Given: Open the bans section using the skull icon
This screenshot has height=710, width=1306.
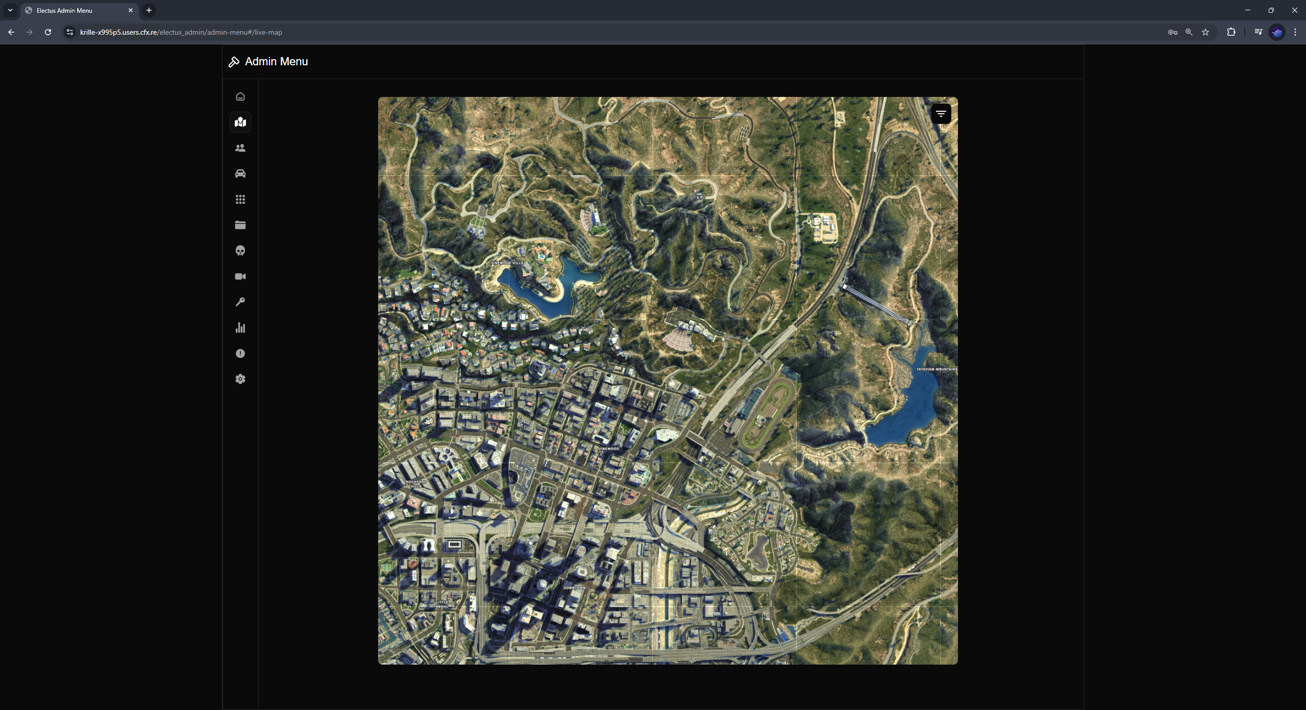Looking at the screenshot, I should pos(240,250).
